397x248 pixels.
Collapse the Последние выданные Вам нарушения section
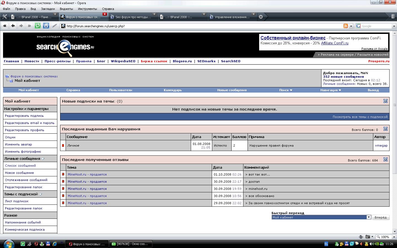click(x=385, y=129)
